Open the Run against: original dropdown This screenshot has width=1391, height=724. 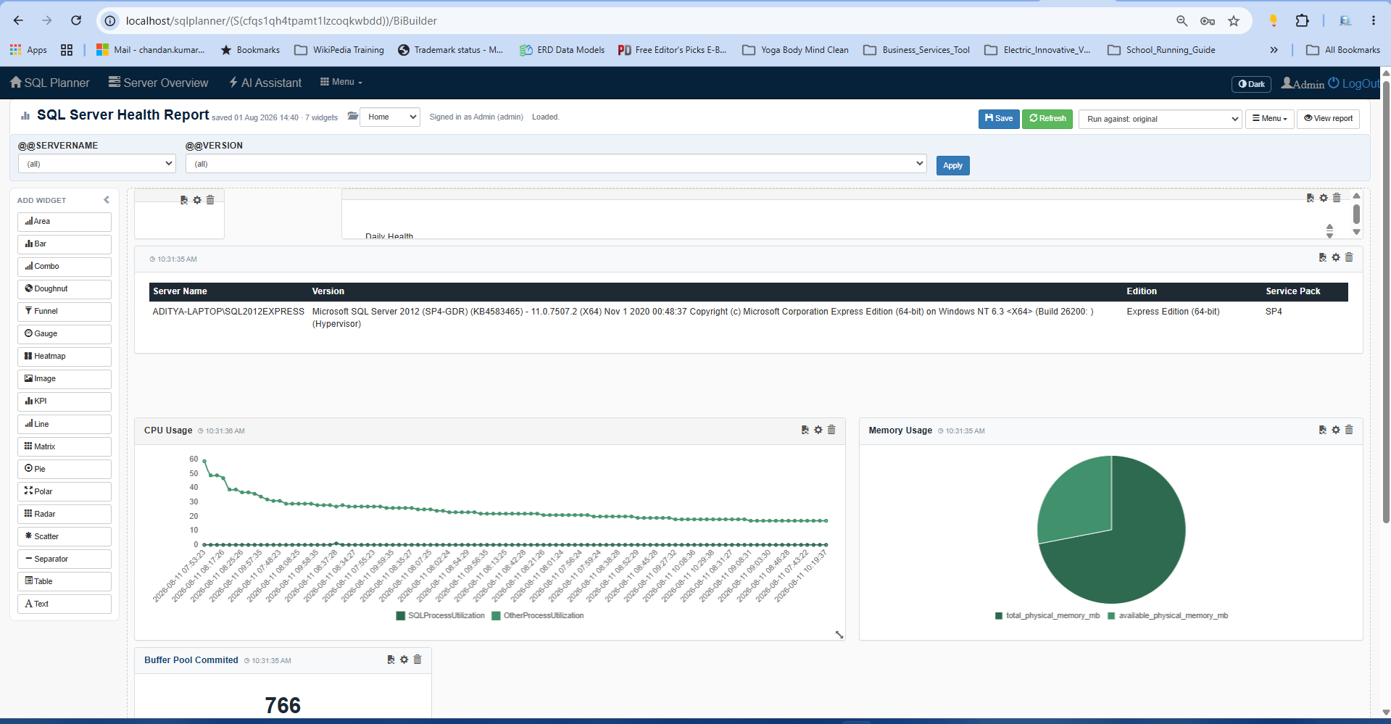click(x=1160, y=119)
